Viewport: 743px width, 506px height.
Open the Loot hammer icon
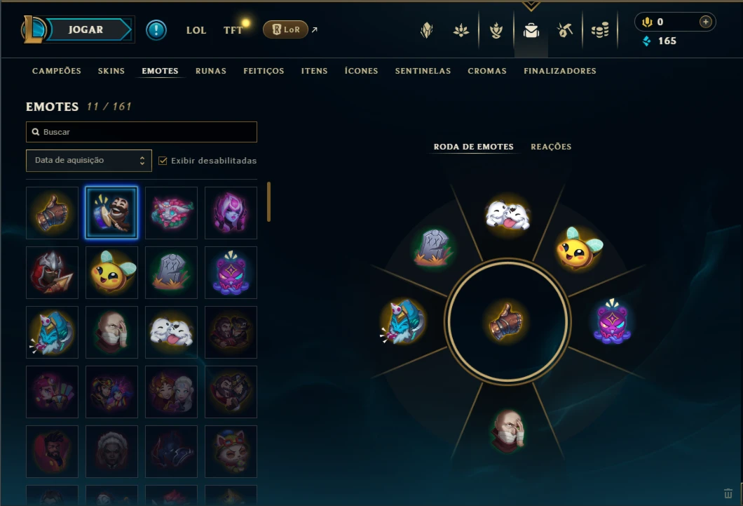[564, 31]
